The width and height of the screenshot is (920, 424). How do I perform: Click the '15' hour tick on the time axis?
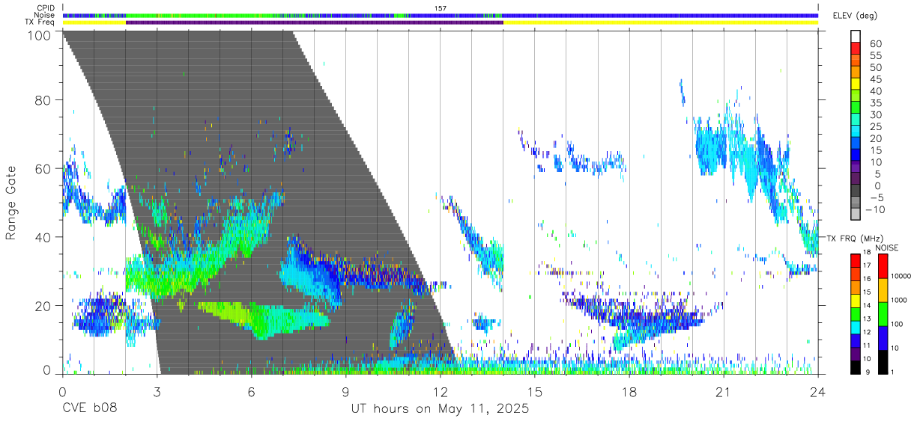[535, 392]
